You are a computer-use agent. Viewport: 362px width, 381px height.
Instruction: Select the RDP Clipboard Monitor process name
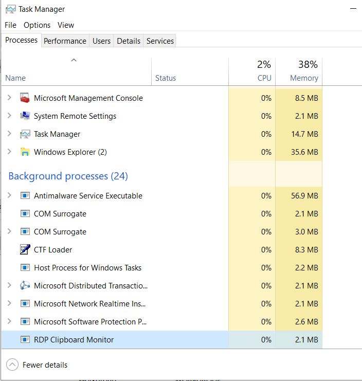[74, 340]
